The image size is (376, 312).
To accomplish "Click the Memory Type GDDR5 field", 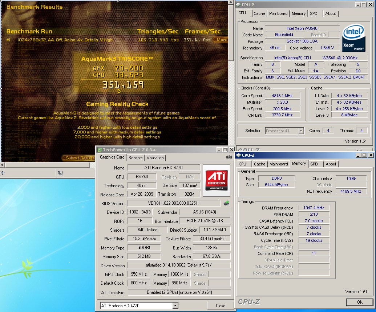I will coord(144,247).
